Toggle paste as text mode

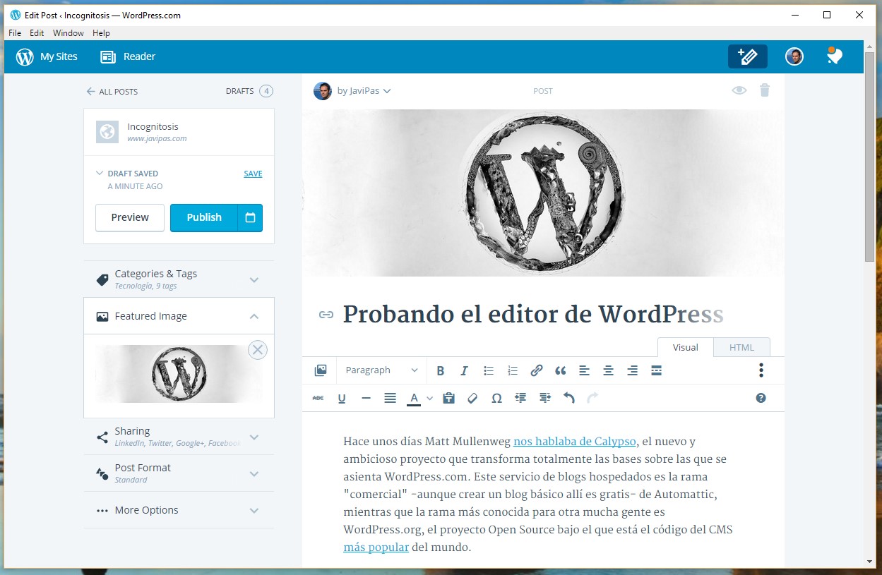click(448, 398)
